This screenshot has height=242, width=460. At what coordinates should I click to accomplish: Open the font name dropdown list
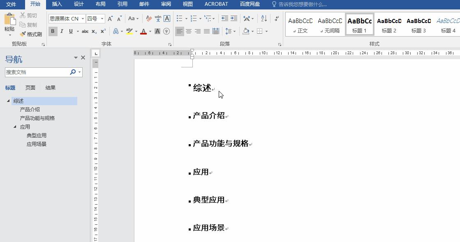[x=83, y=19]
